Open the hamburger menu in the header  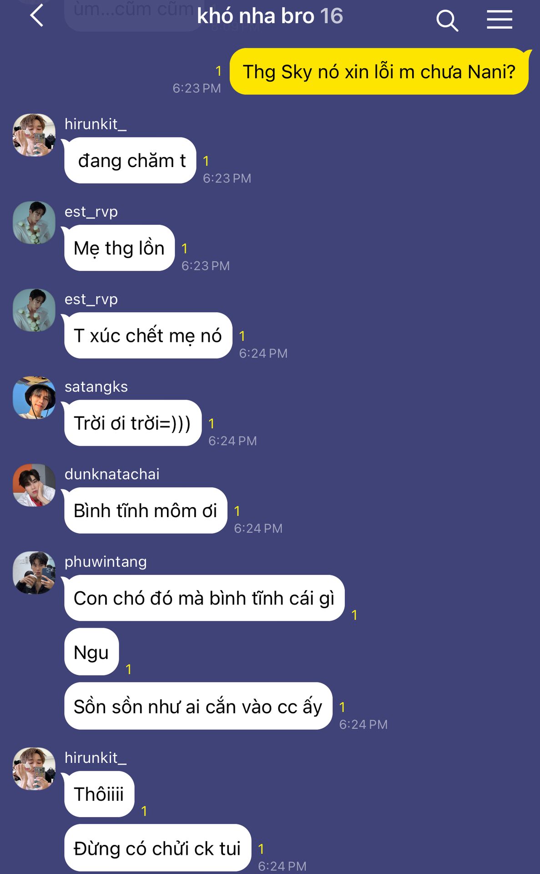pos(500,20)
